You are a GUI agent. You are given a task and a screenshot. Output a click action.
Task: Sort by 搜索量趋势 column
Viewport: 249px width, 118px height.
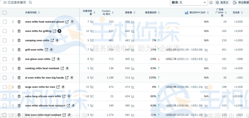coord(159,12)
